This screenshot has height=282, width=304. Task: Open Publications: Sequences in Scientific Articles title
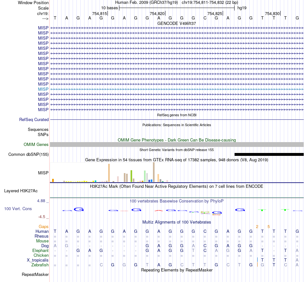point(177,125)
